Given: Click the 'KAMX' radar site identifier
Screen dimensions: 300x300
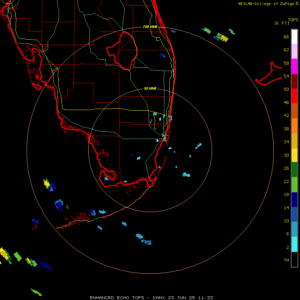Looking at the screenshot, I should (159, 298).
